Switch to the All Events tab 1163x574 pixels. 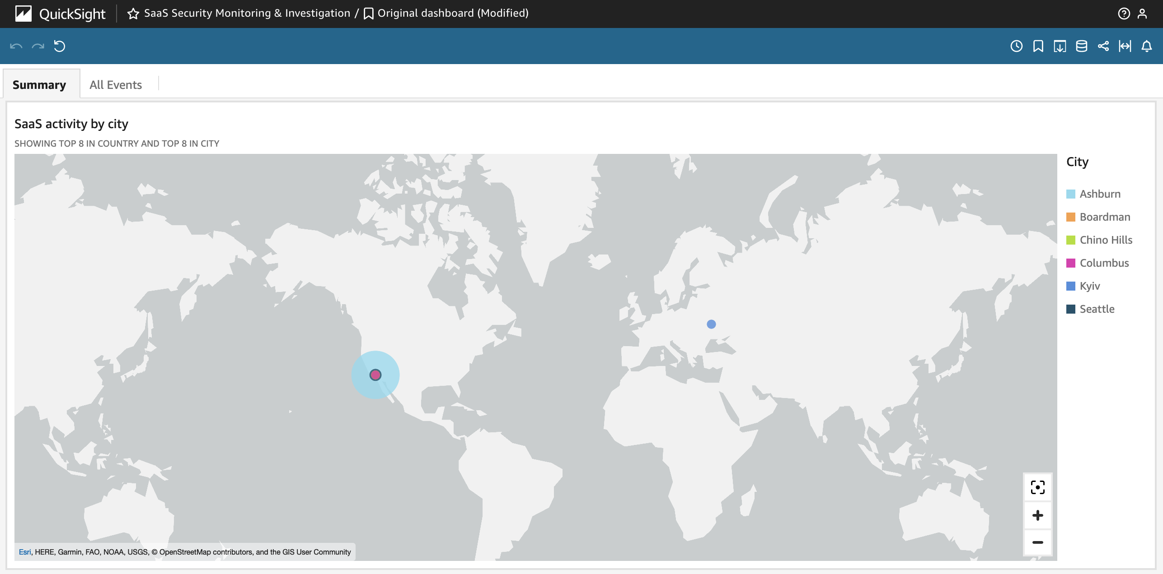pyautogui.click(x=116, y=83)
